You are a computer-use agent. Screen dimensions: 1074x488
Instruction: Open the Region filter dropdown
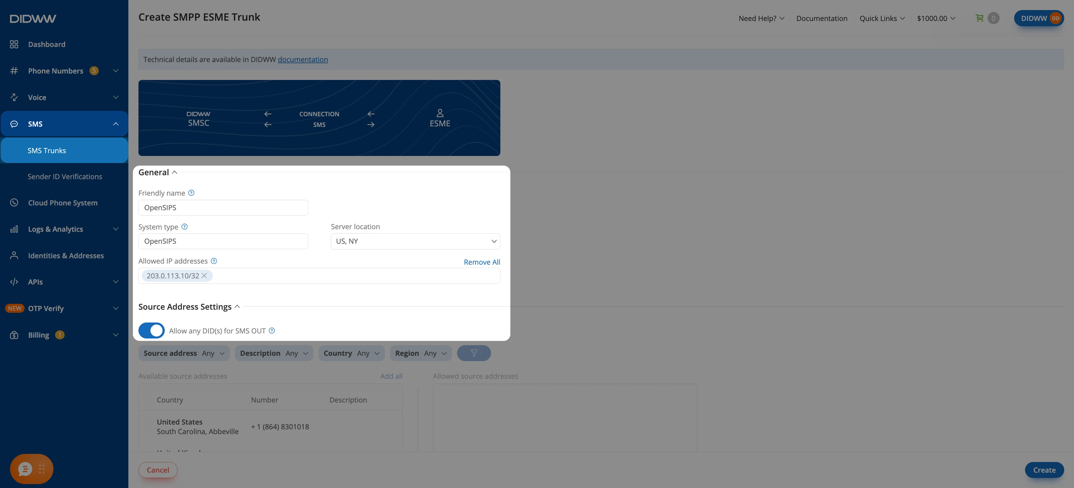[x=421, y=353]
